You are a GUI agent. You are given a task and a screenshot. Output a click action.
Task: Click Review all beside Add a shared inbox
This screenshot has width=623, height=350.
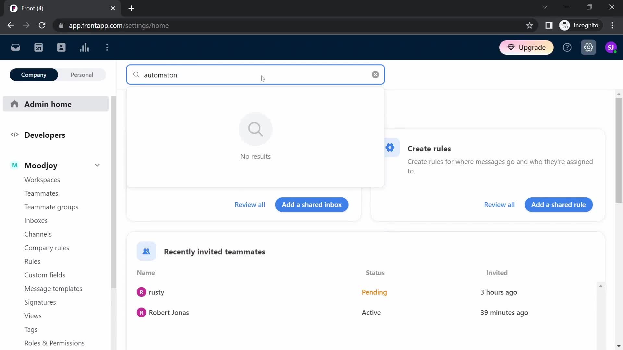pyautogui.click(x=250, y=205)
